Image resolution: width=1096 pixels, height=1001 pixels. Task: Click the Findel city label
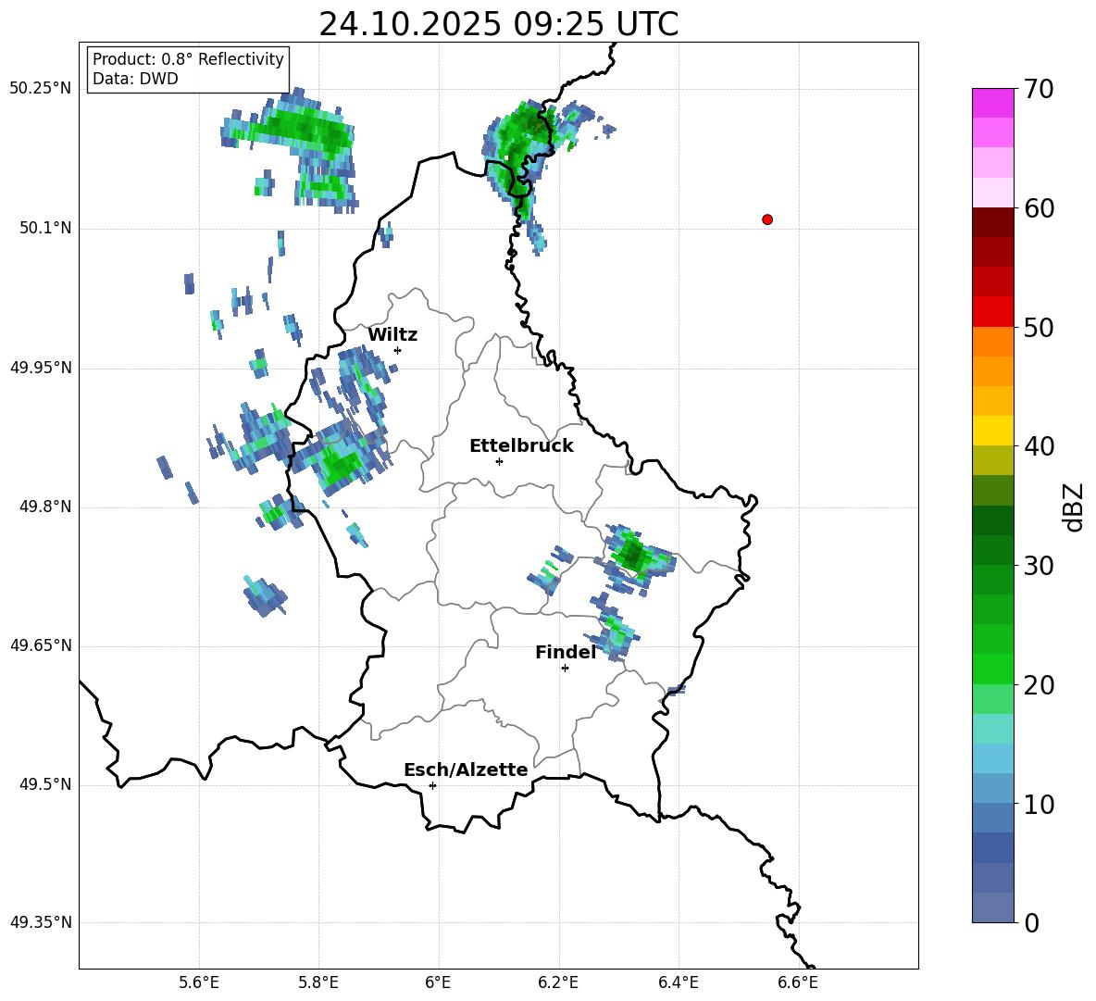566,652
